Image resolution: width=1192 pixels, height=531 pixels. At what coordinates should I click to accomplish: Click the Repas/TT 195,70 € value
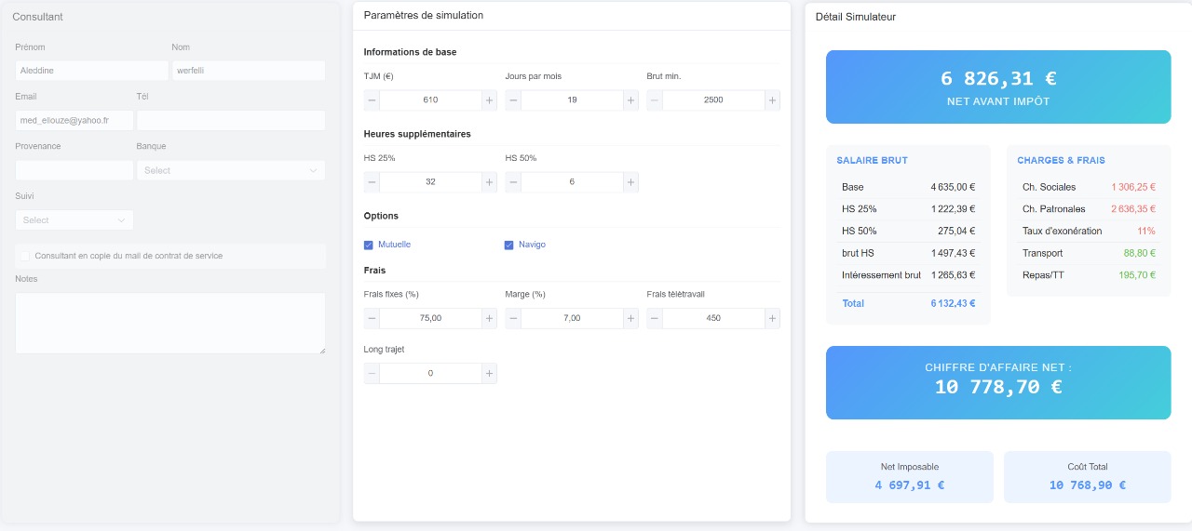(1137, 275)
